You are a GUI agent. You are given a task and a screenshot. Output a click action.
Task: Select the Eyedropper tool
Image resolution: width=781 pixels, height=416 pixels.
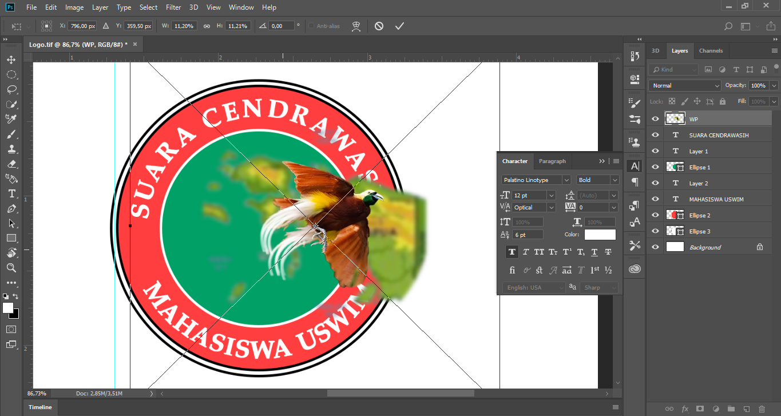click(x=11, y=119)
